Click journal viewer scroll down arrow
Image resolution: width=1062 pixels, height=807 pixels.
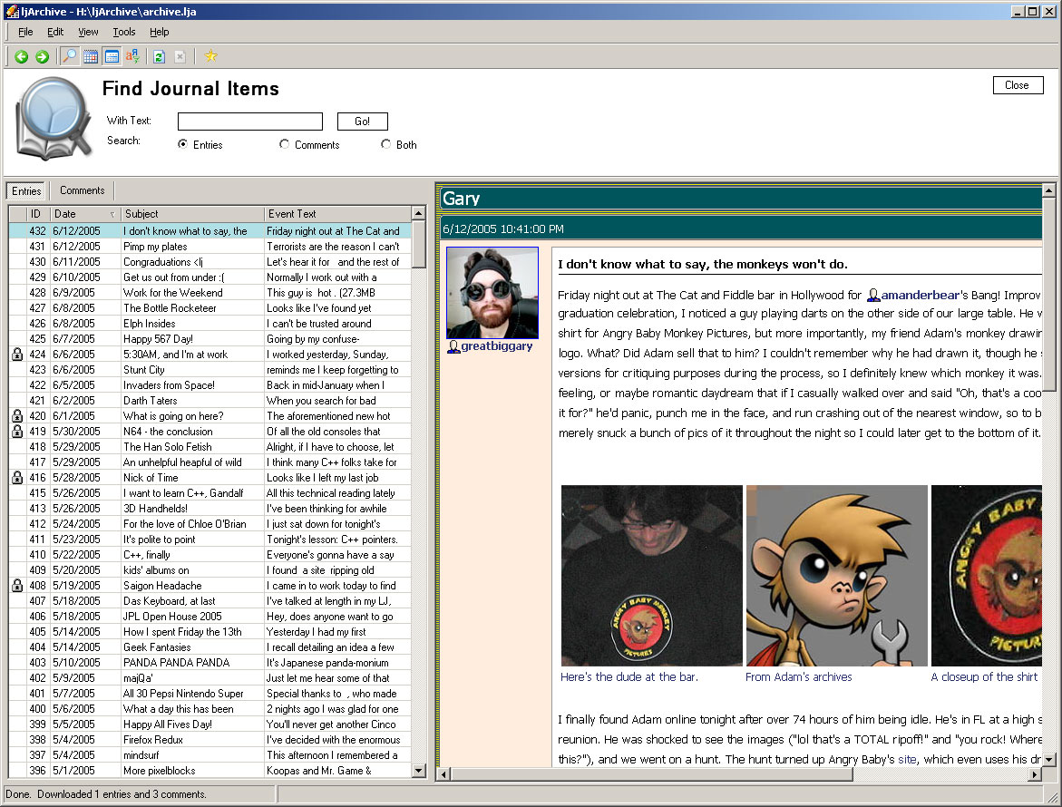(x=1048, y=760)
